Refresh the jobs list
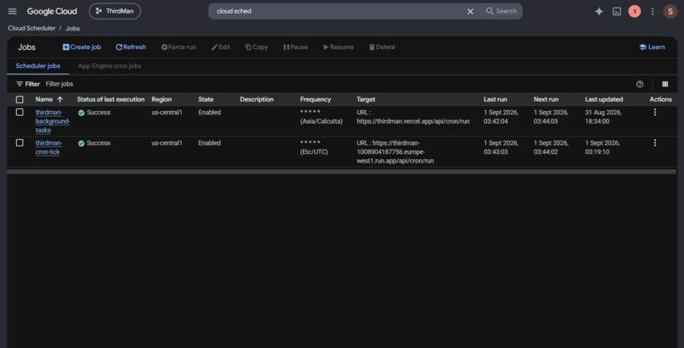Viewport: 684px width, 348px height. 131,47
